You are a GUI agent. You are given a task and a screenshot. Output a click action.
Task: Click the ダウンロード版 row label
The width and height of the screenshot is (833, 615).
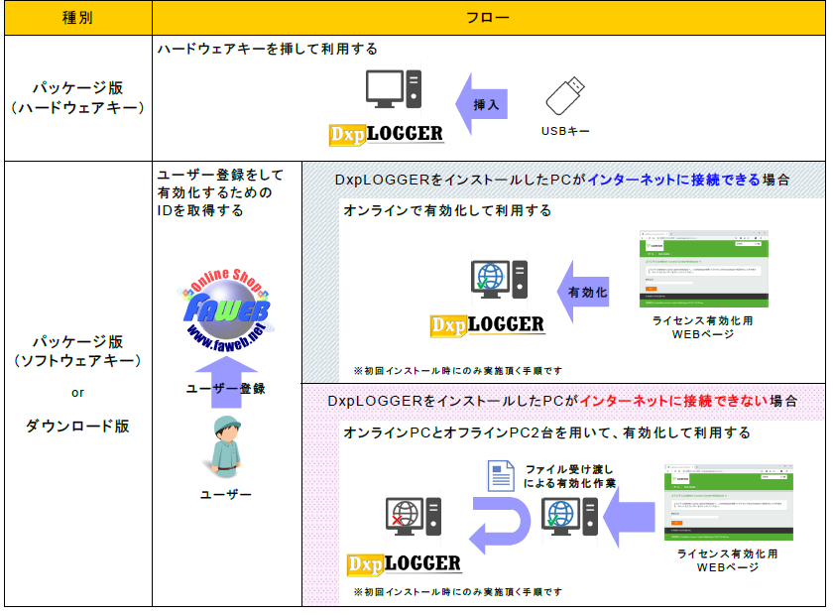78,427
